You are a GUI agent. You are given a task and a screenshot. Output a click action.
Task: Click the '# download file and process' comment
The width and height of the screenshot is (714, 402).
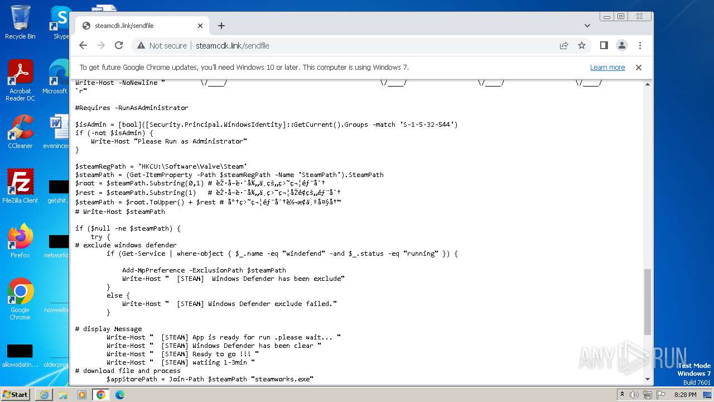[x=128, y=371]
